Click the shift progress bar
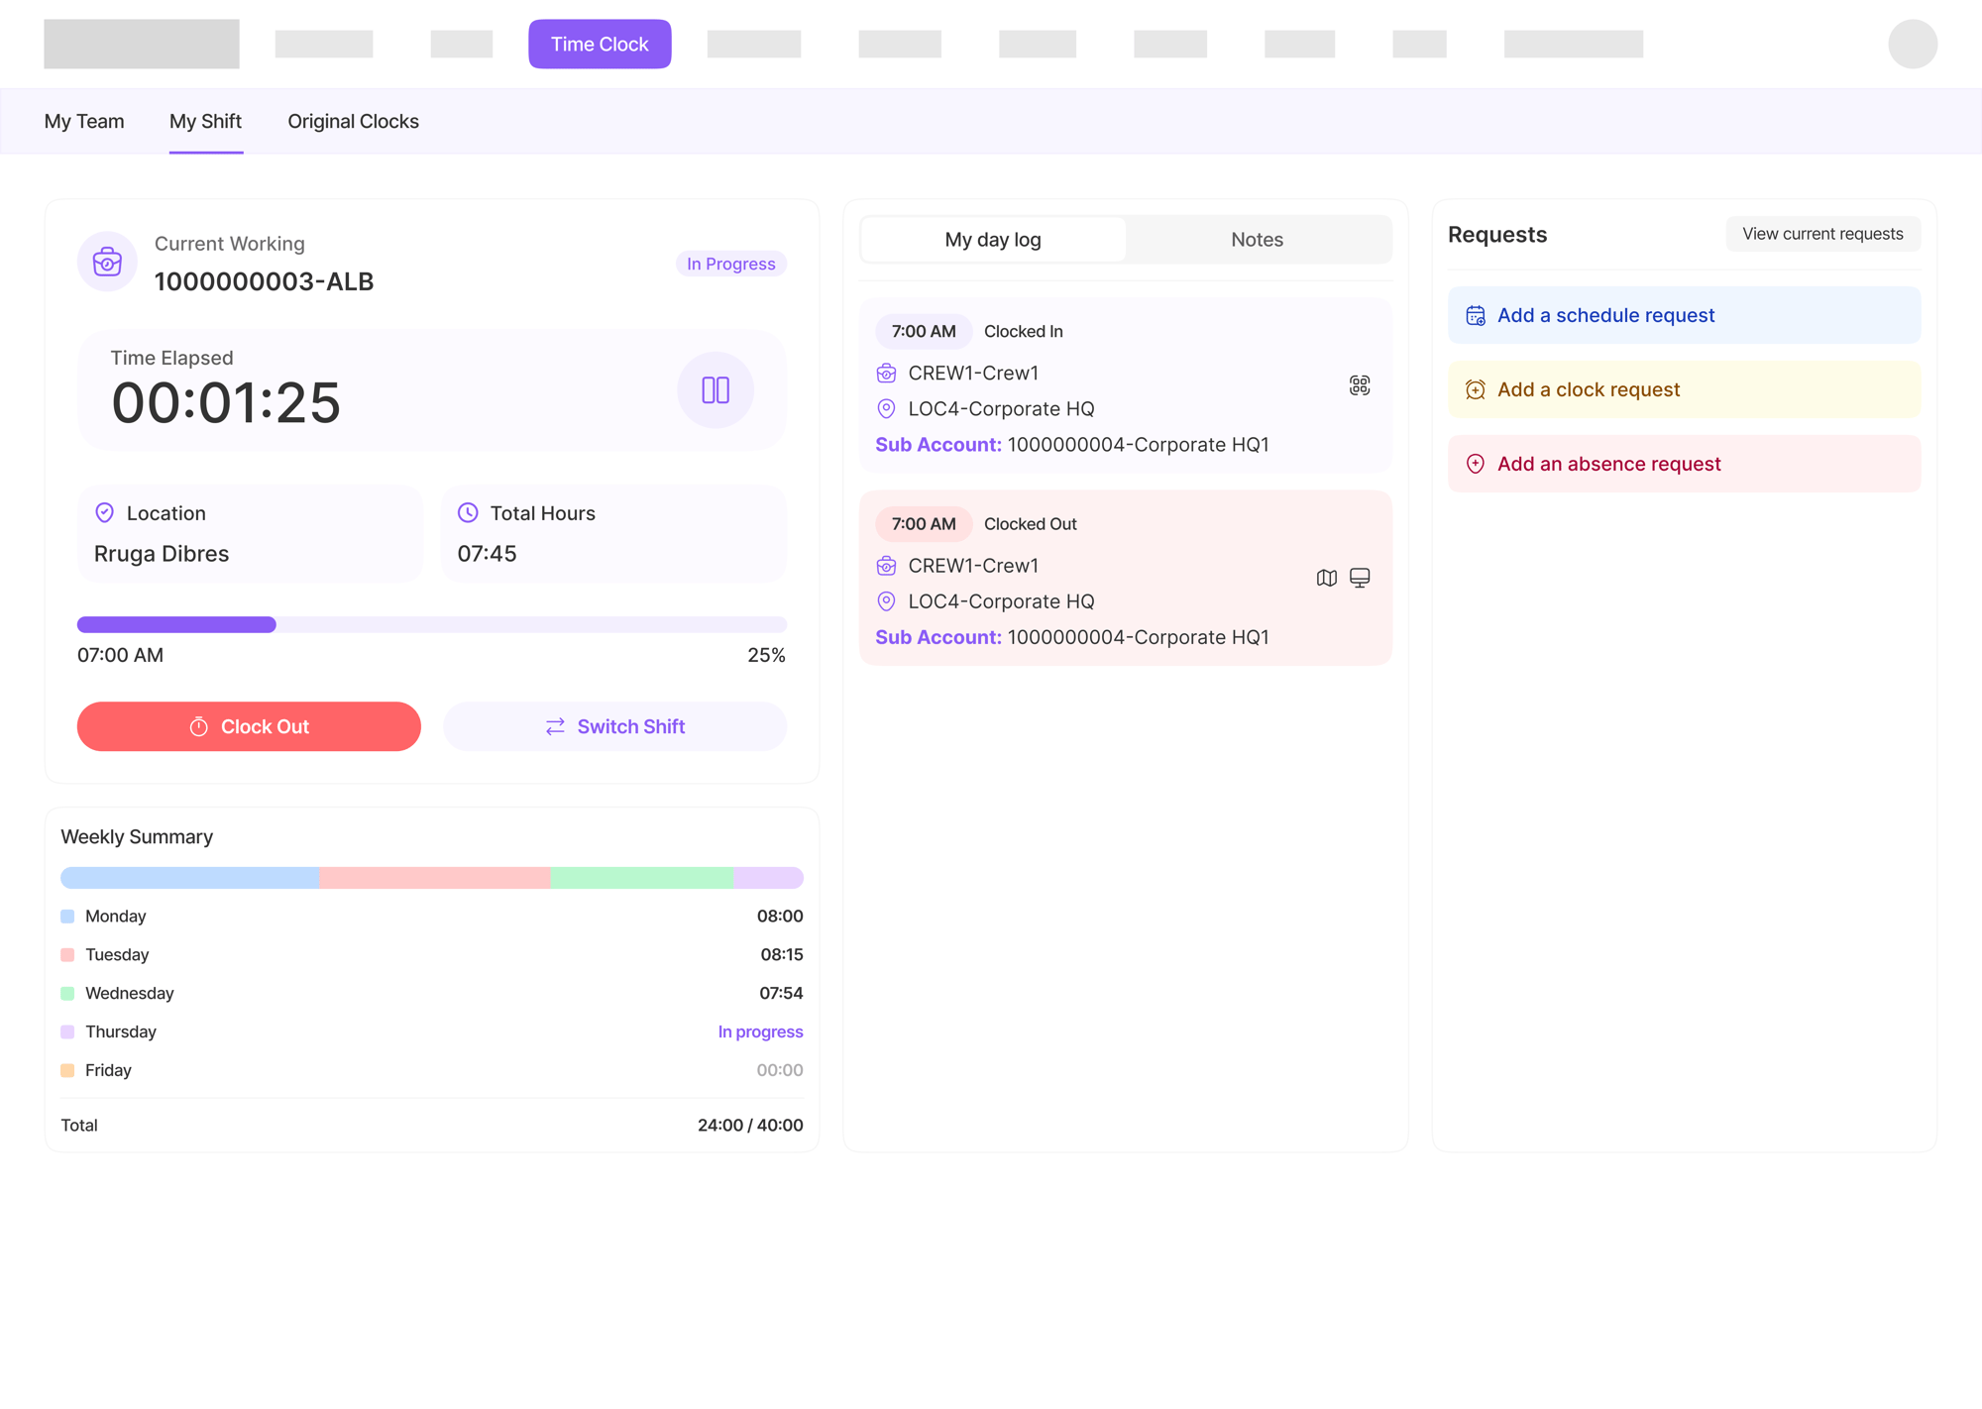Viewport: 1982px width, 1409px height. click(x=432, y=624)
